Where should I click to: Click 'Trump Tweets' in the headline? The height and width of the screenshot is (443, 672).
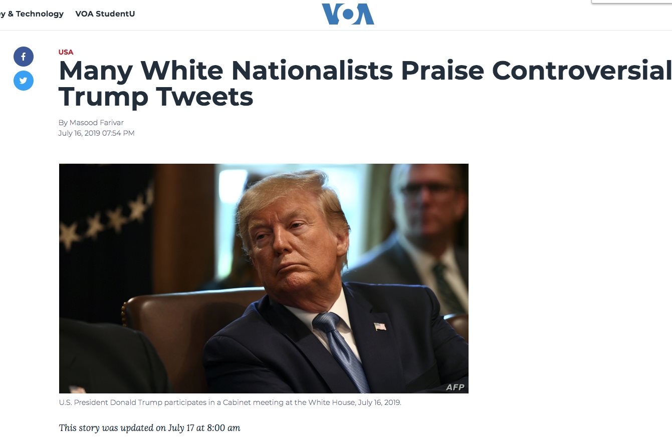[156, 97]
